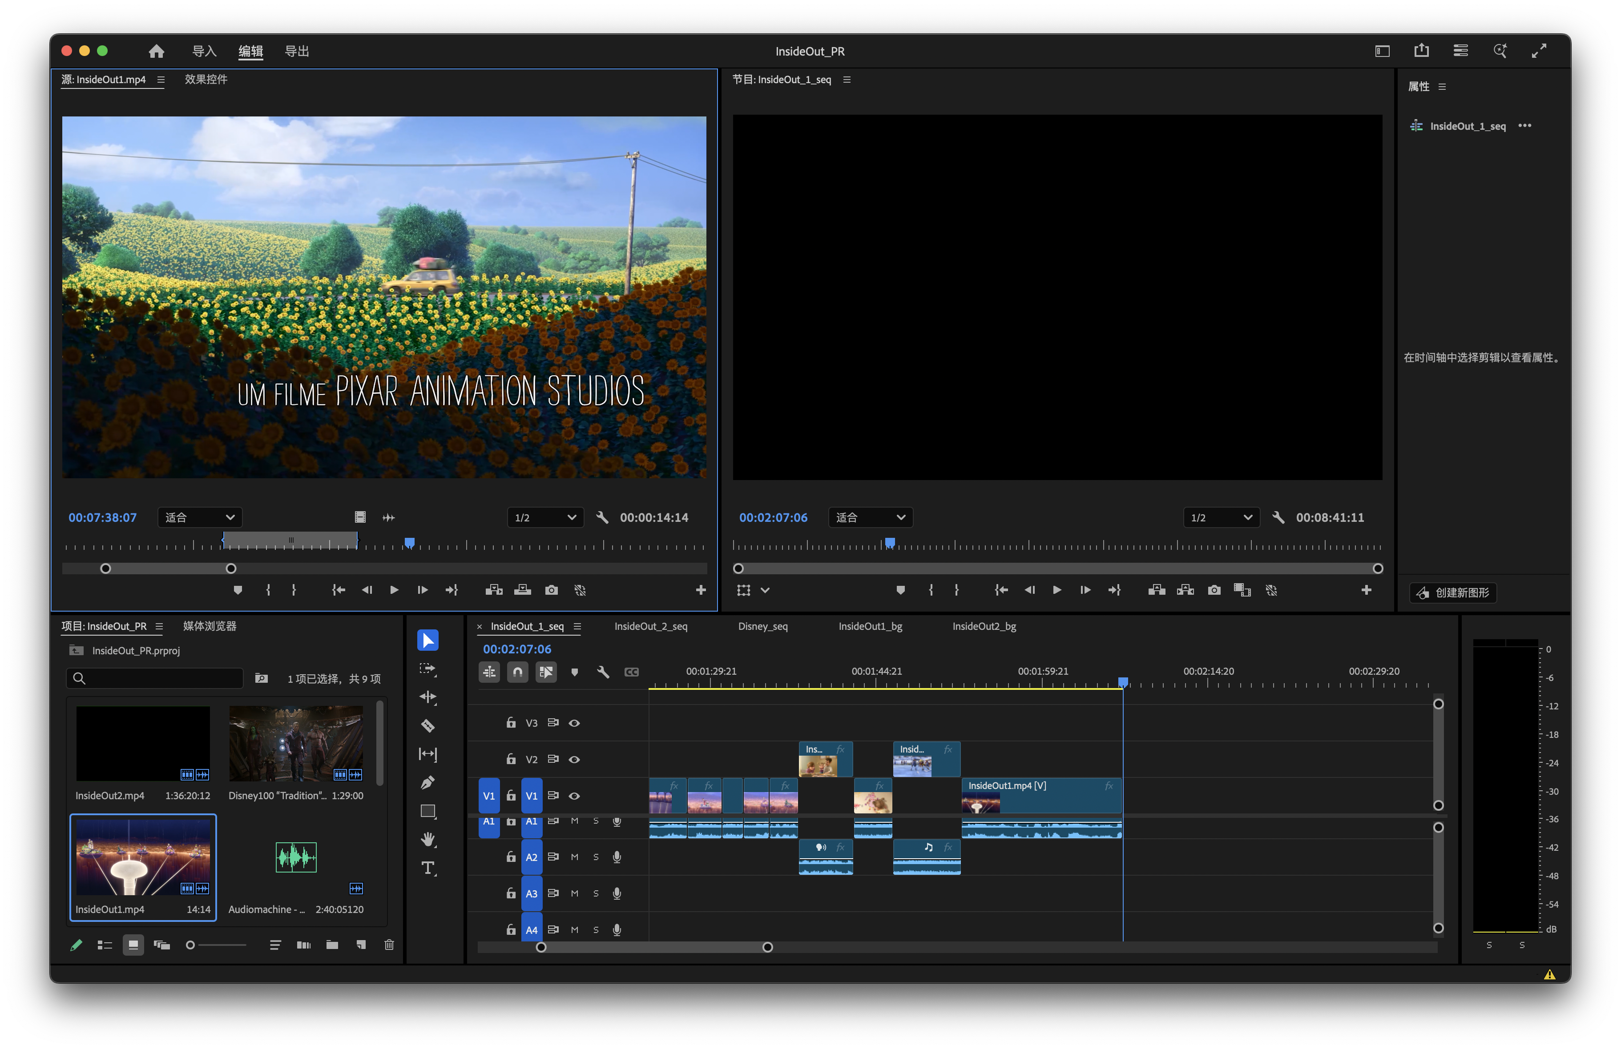Click Extract button in Program monitor
The height and width of the screenshot is (1049, 1621).
(x=1185, y=590)
